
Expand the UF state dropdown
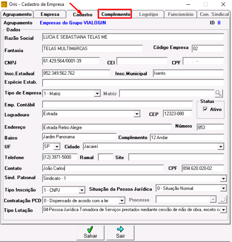click(57, 147)
